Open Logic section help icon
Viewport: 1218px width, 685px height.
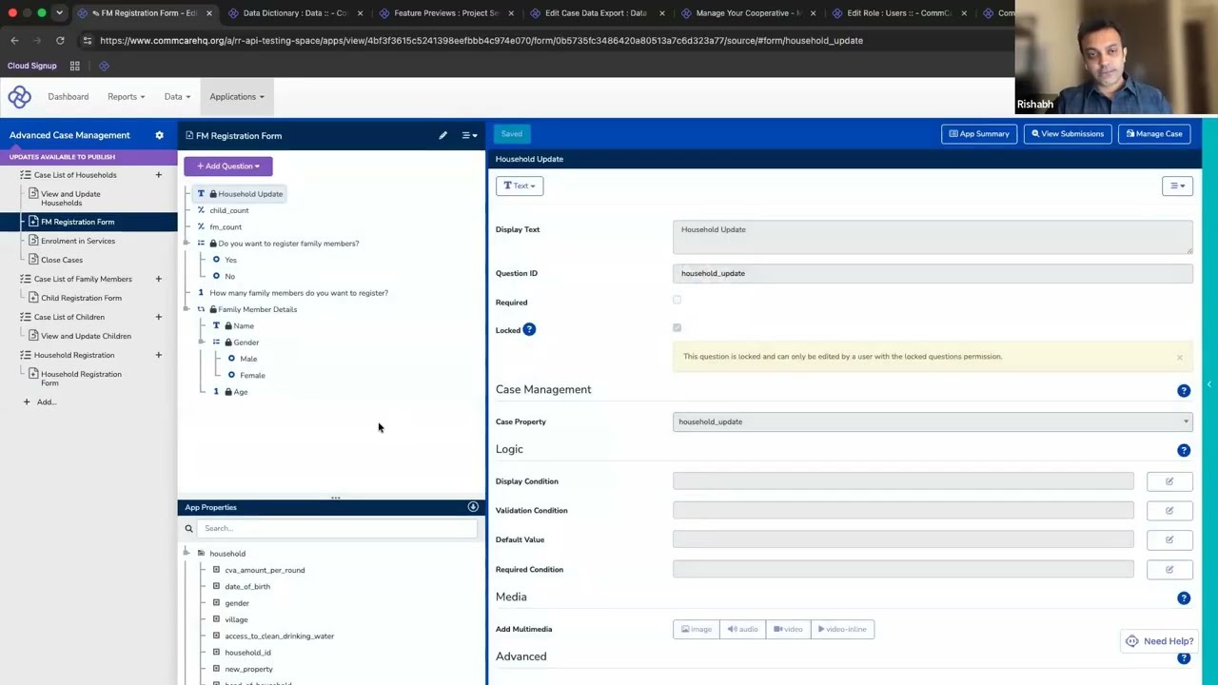click(x=1184, y=450)
